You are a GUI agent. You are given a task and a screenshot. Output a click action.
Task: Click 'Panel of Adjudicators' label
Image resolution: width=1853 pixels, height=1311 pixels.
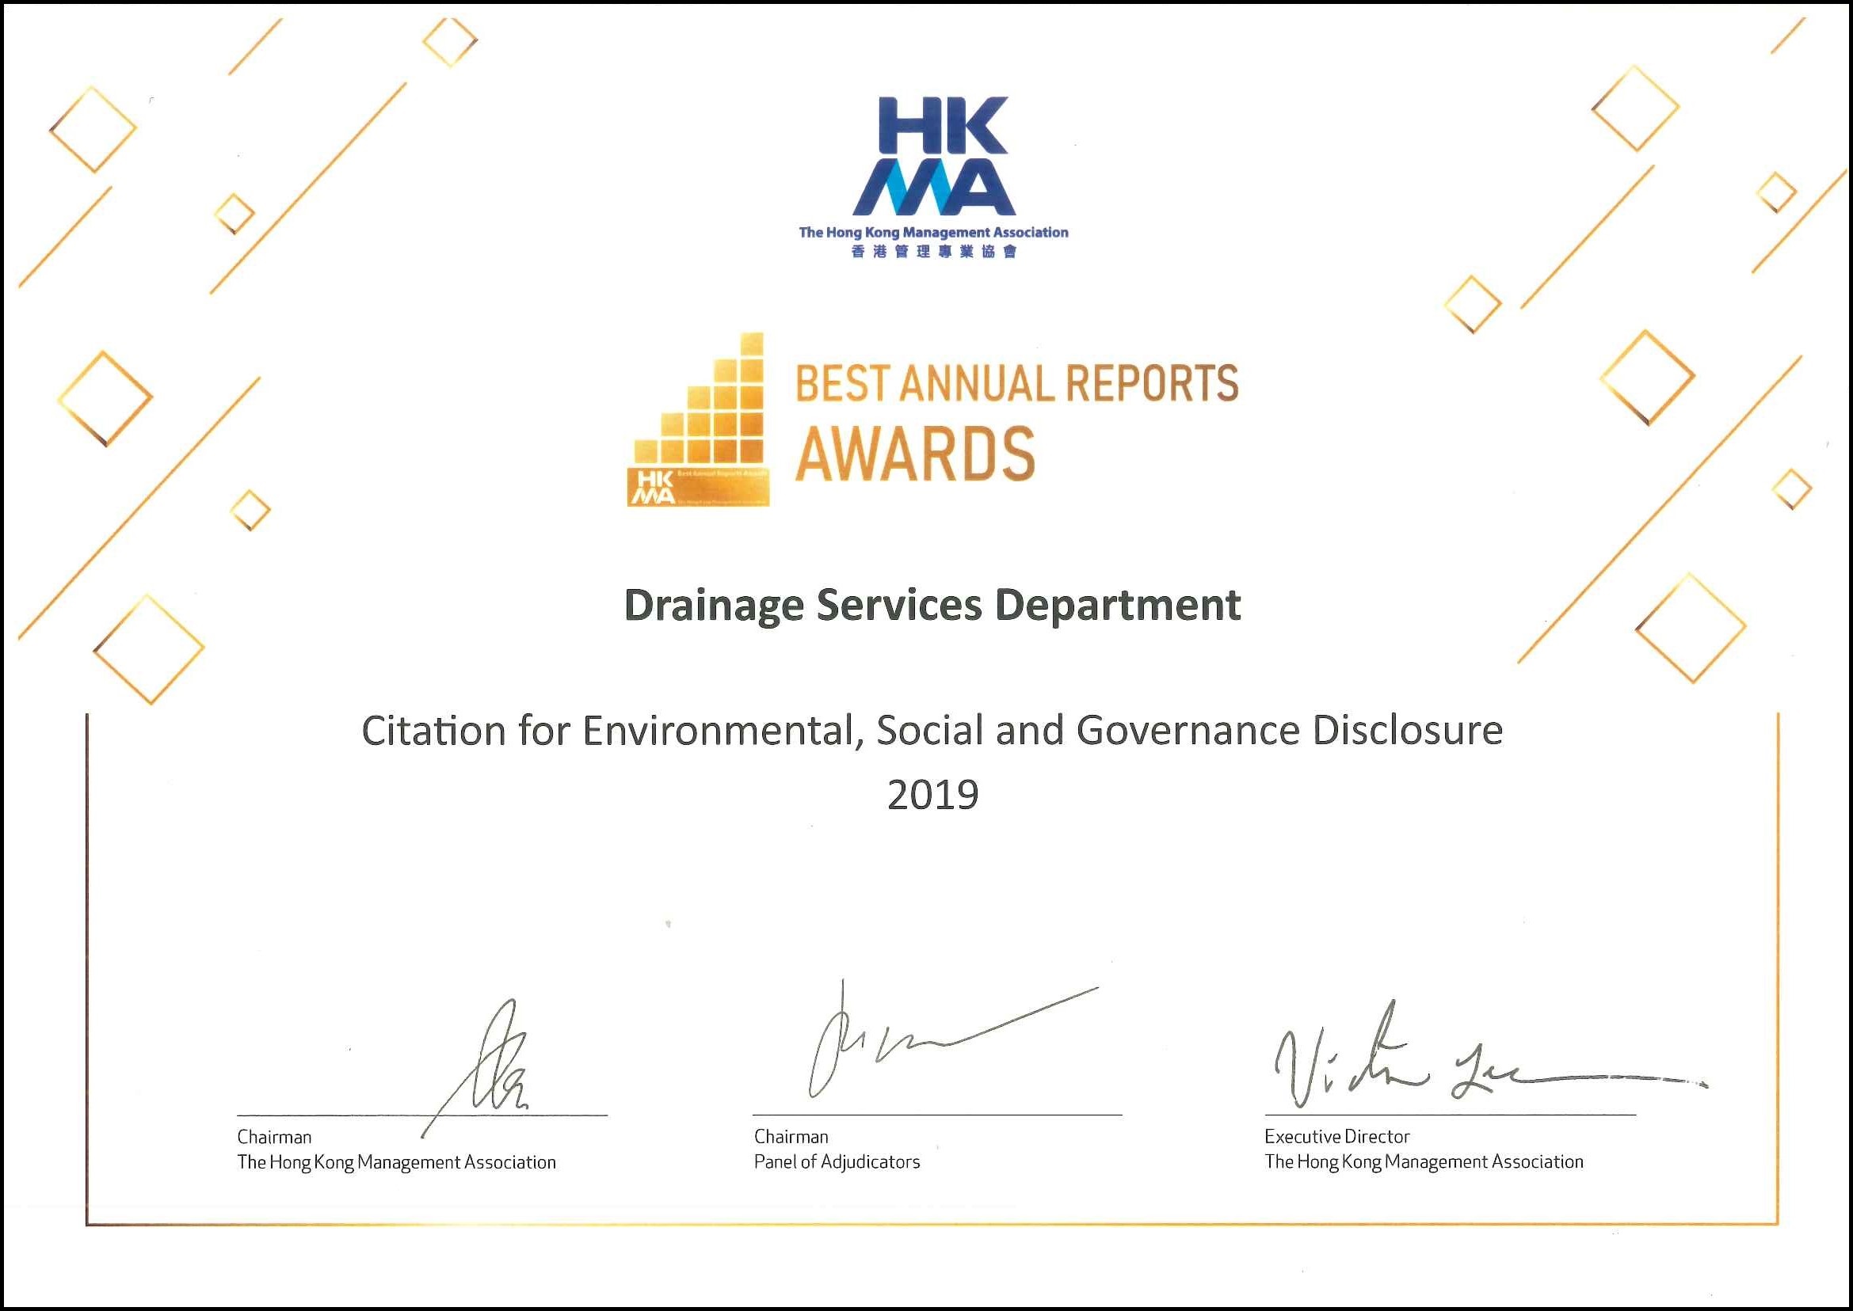point(836,1161)
